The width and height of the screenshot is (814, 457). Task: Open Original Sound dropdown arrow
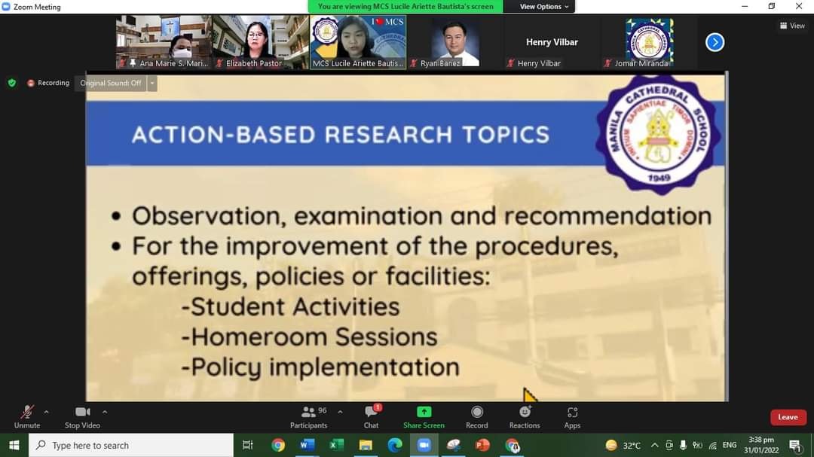pyautogui.click(x=152, y=83)
